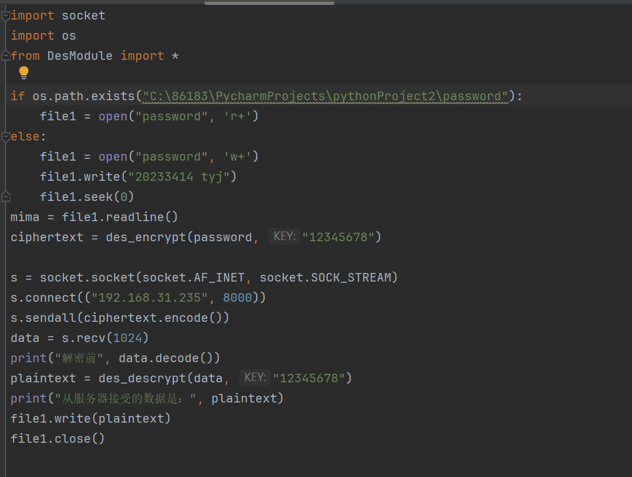
Task: Click 'mima = file1.readline()' line
Action: point(94,217)
